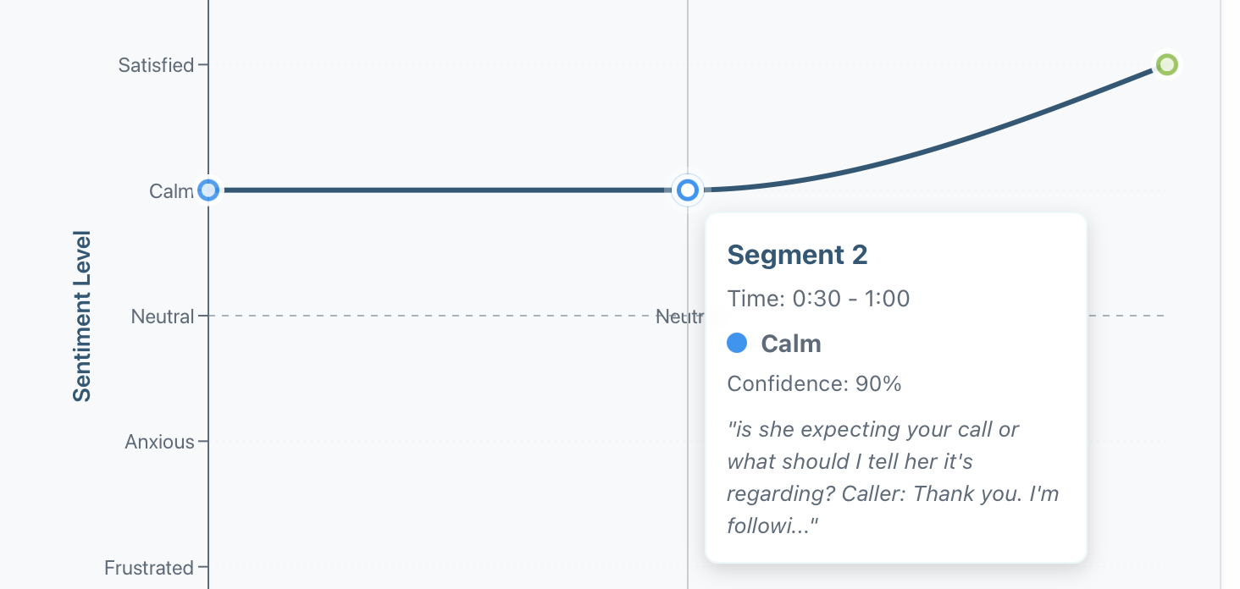Image resolution: width=1240 pixels, height=589 pixels.
Task: Click the dashed Neutral baseline
Action: (423, 316)
